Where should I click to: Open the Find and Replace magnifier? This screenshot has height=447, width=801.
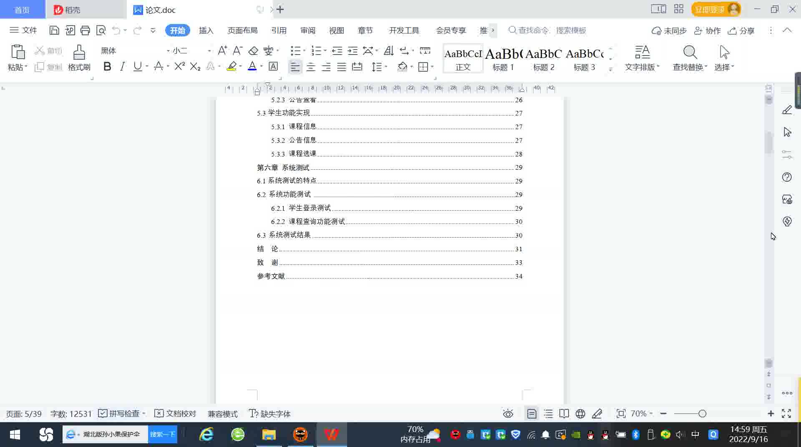pyautogui.click(x=690, y=53)
